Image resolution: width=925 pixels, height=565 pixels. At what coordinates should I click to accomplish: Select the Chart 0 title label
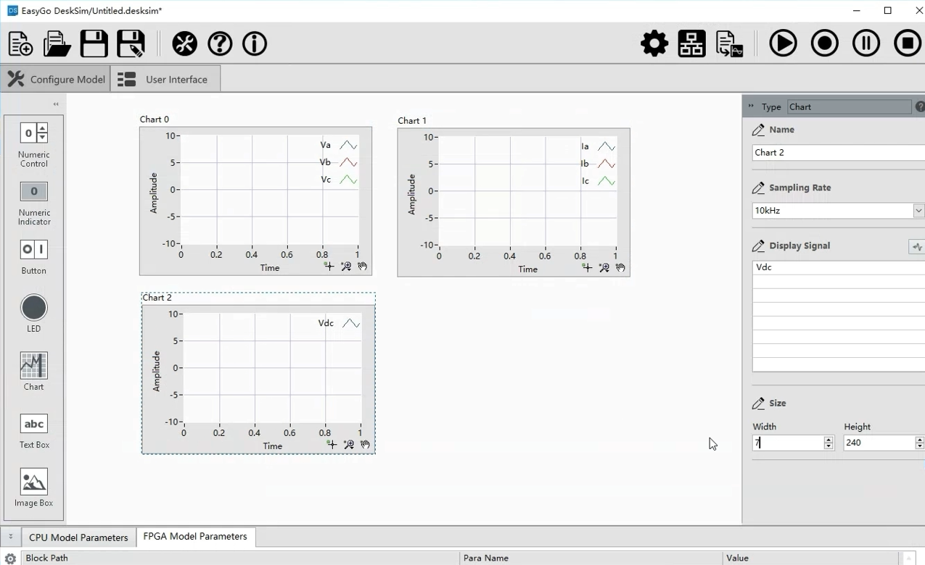click(x=155, y=120)
